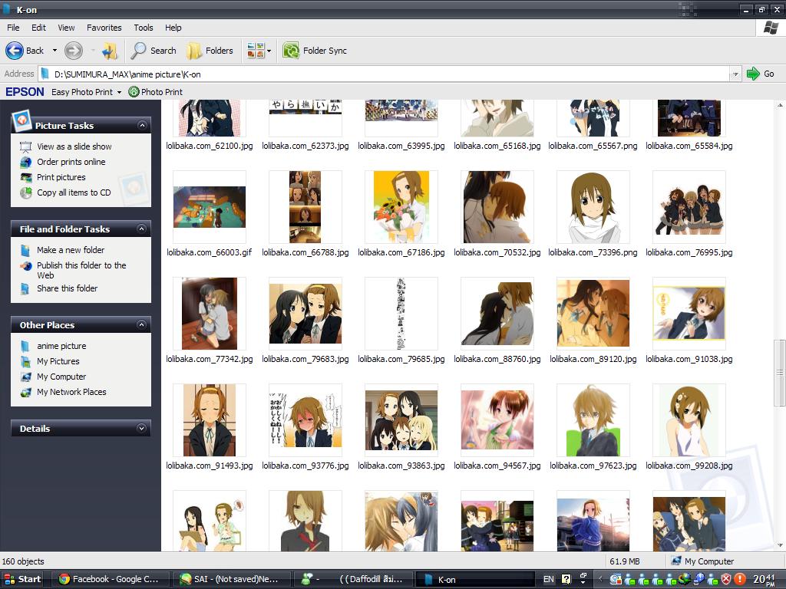Select thumbnail lolibaka.com_91493.jpg
786x589 pixels.
tap(210, 420)
